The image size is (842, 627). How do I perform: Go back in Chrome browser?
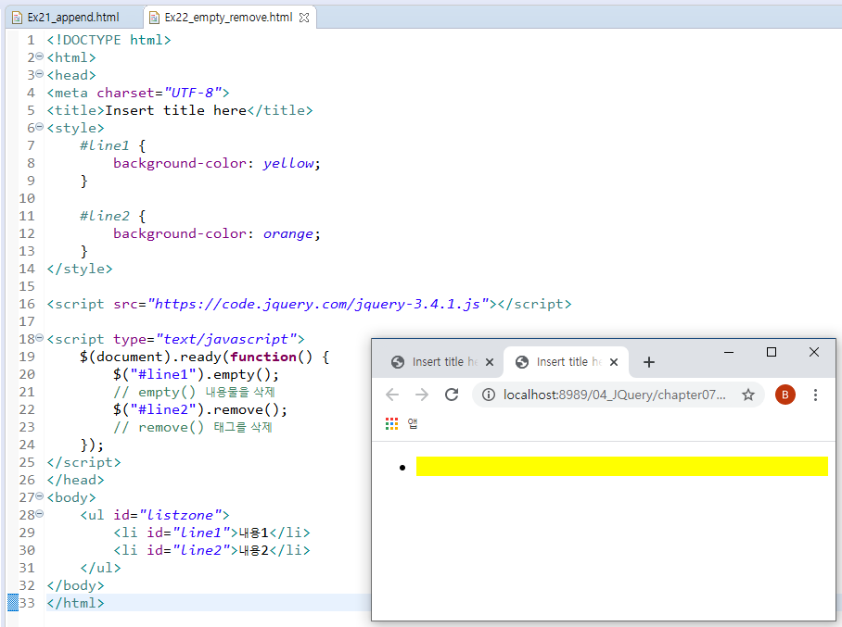click(x=392, y=395)
